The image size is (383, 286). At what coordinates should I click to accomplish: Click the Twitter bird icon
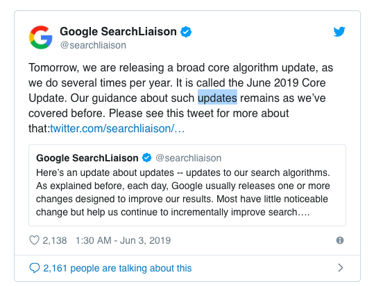(339, 31)
